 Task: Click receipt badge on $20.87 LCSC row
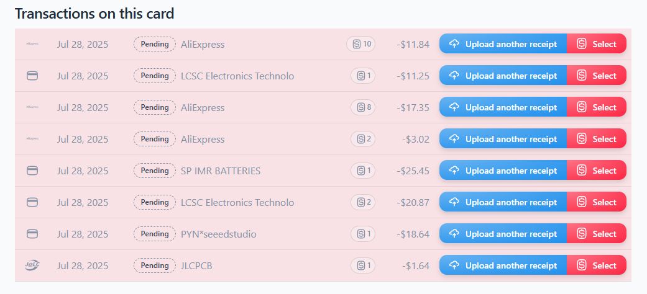click(363, 202)
